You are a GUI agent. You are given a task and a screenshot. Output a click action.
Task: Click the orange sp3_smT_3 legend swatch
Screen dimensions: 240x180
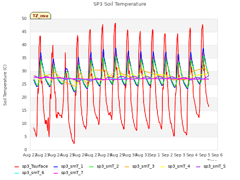point(127,166)
